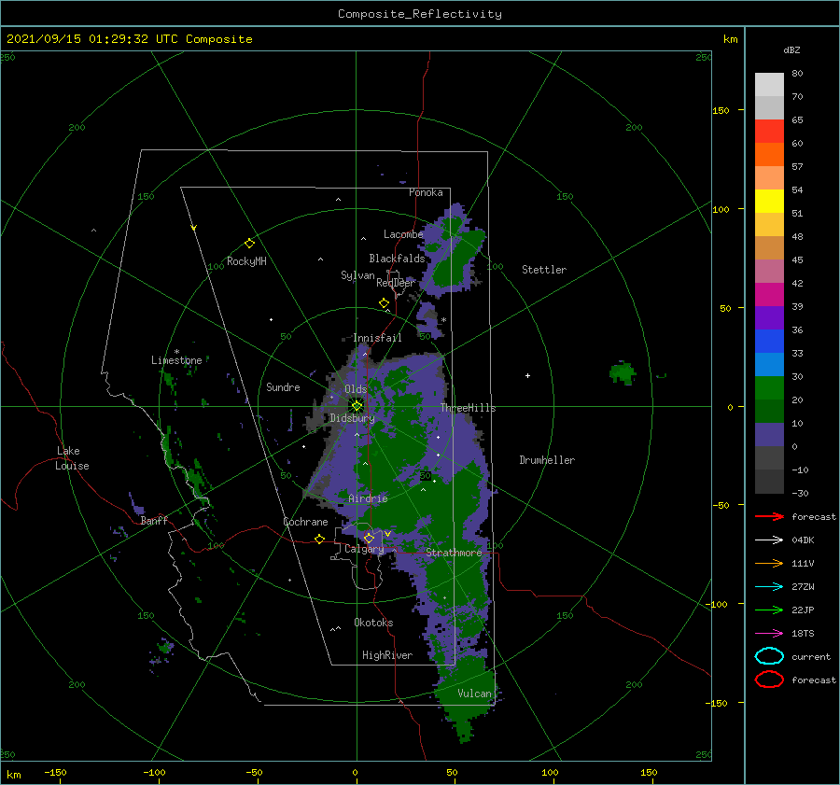
Task: Click the white 04DK arrow legend icon
Action: click(769, 540)
